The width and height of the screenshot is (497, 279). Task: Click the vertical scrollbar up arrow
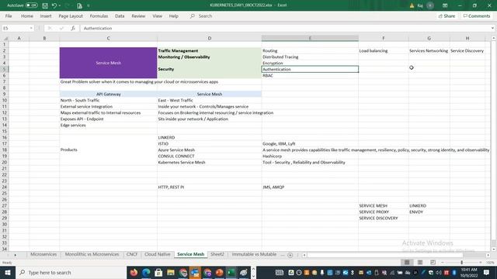[494, 38]
